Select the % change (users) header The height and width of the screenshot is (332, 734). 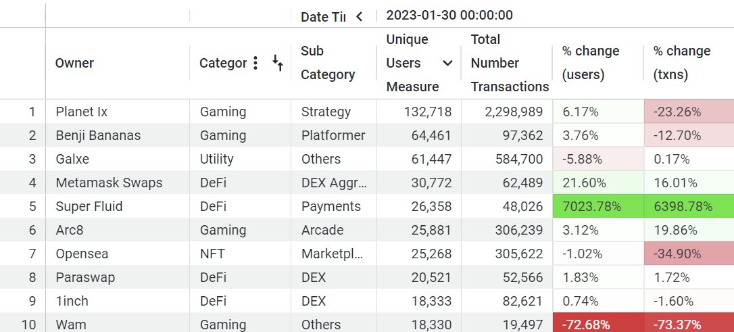click(x=598, y=63)
